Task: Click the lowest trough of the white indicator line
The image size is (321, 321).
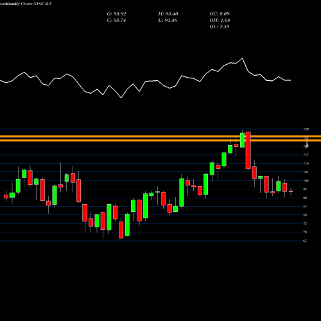Action: (x=121, y=98)
